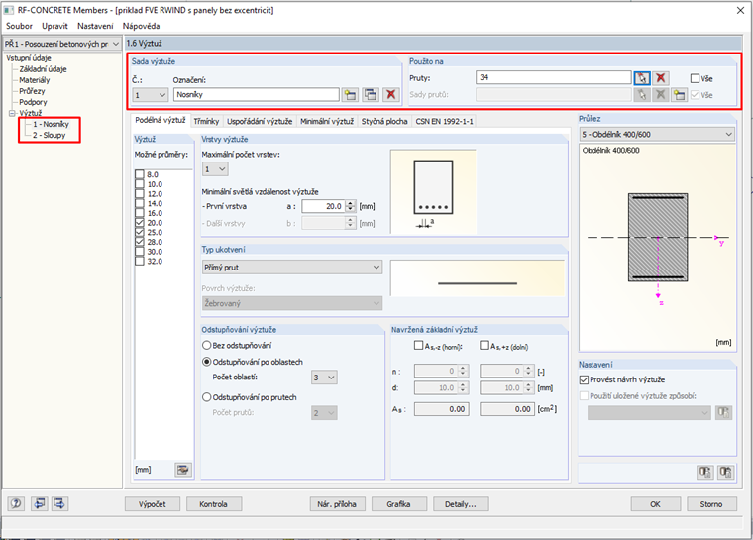Open Nápověda menu
The width and height of the screenshot is (753, 540).
141,26
